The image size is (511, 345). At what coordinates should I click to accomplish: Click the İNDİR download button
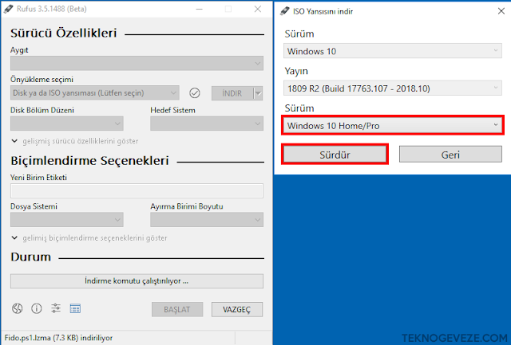[x=232, y=93]
